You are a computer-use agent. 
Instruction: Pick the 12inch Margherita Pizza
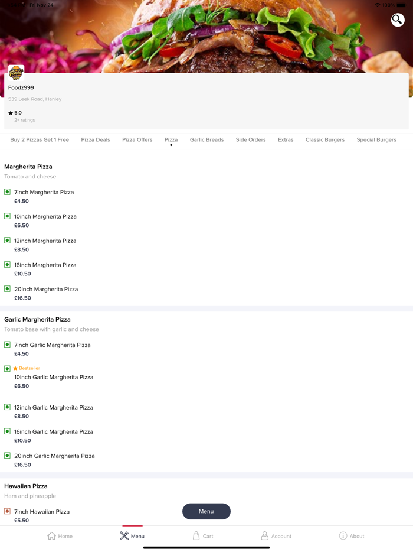[x=45, y=241]
